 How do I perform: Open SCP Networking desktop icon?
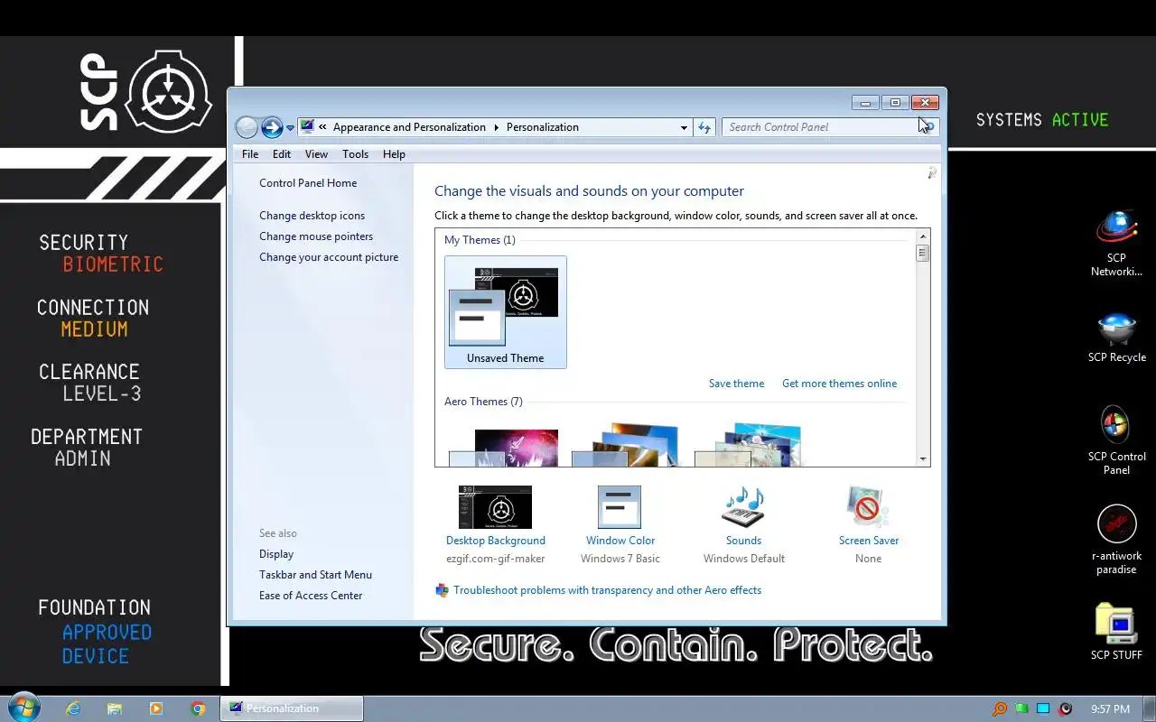1116,244
